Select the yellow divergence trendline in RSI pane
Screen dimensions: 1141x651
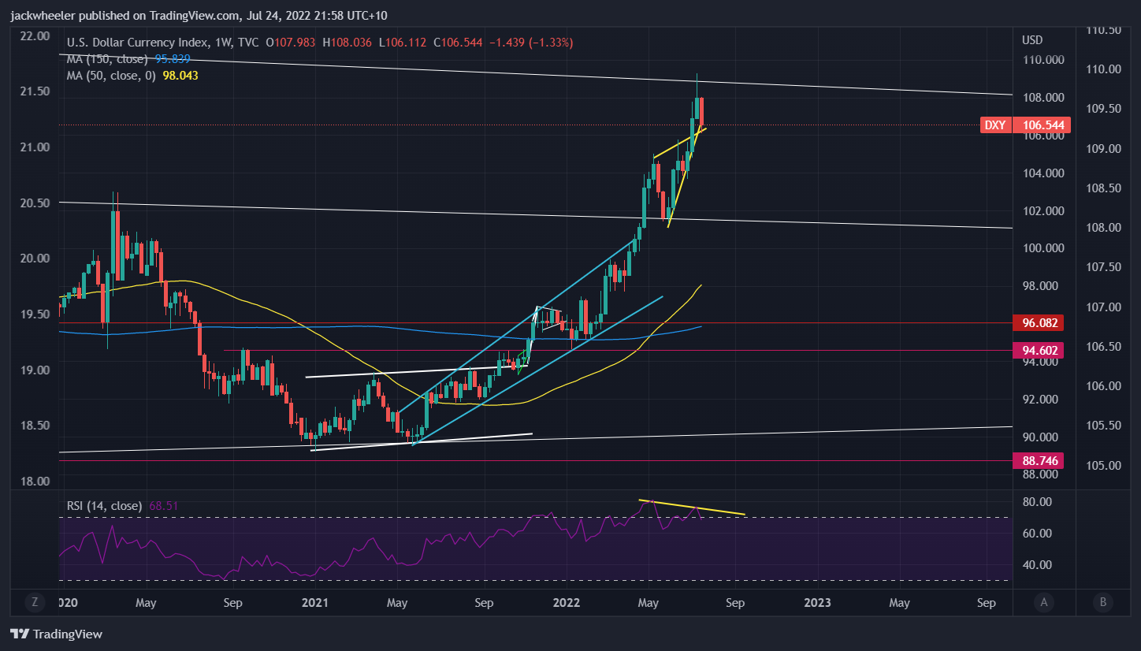point(692,508)
